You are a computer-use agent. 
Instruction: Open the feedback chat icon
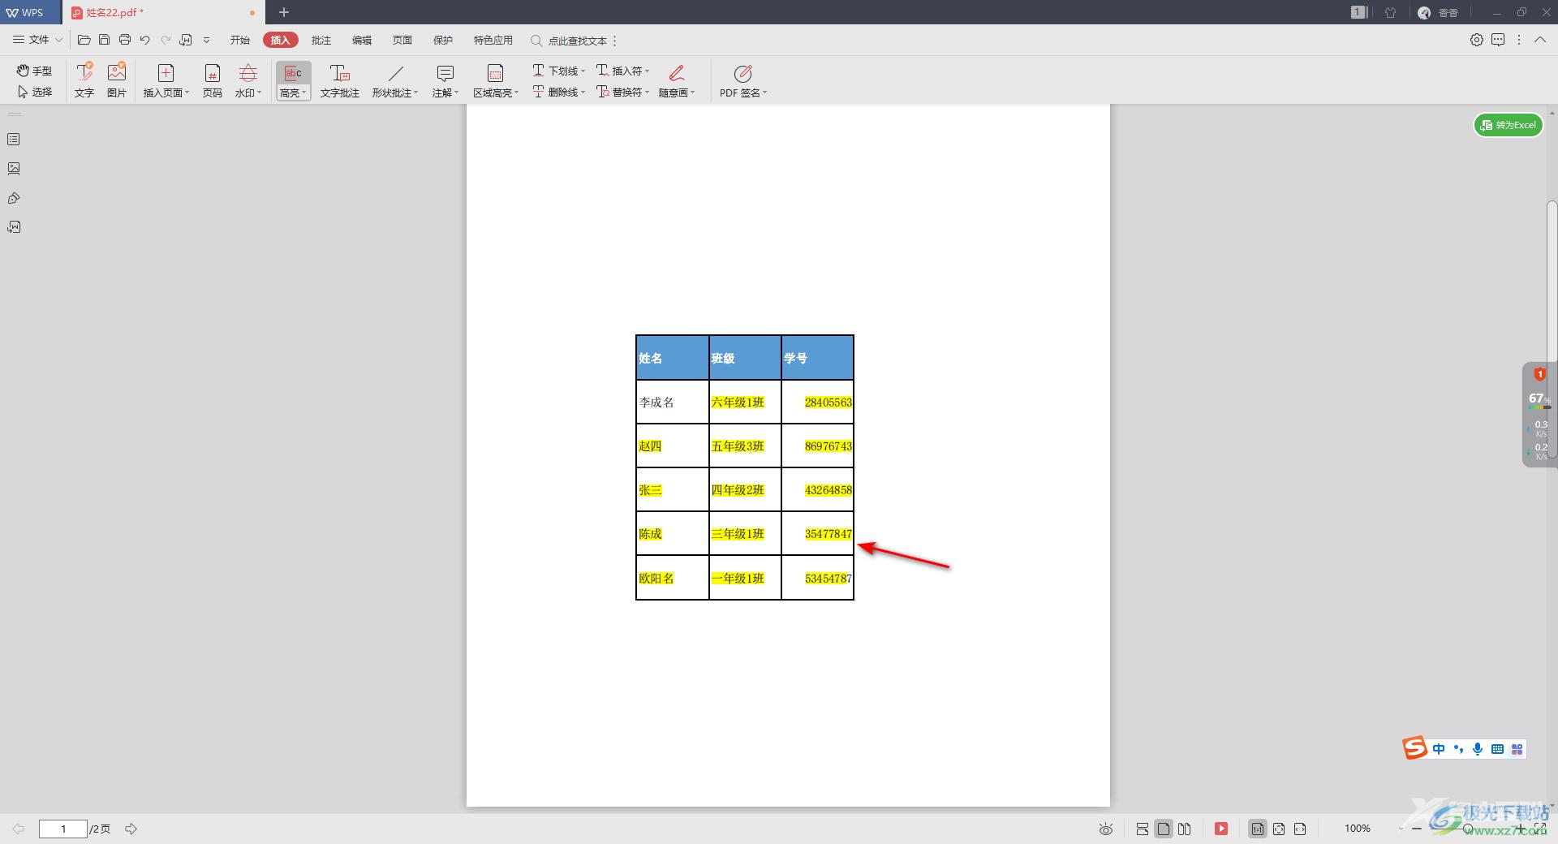point(1498,40)
